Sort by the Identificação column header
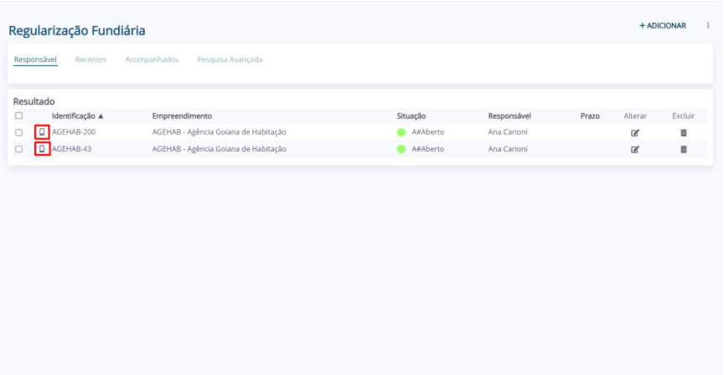This screenshot has width=724, height=375. point(78,116)
